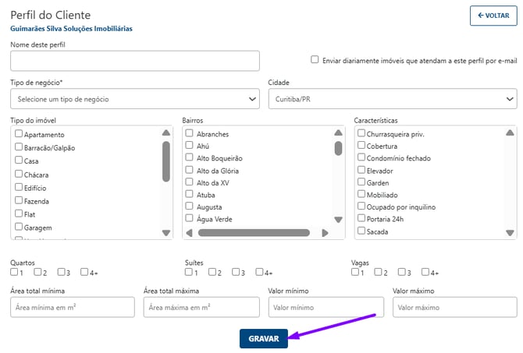Click down arrow of Bairros vertical scrollbar
The image size is (523, 353).
tap(338, 221)
